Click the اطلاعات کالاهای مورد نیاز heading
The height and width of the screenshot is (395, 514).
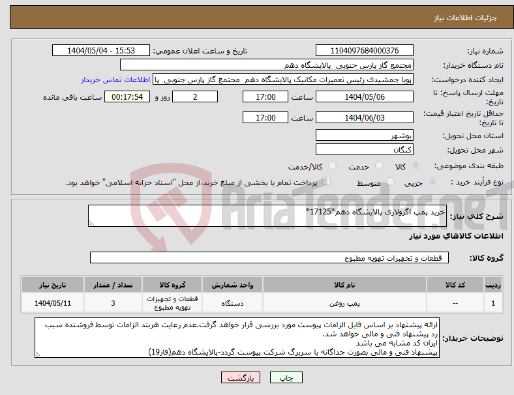456,236
